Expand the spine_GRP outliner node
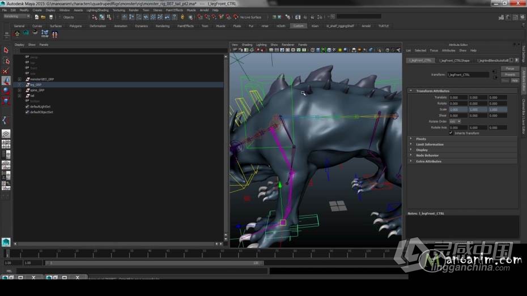Screen dimensions: 527x296 [x=19, y=91]
